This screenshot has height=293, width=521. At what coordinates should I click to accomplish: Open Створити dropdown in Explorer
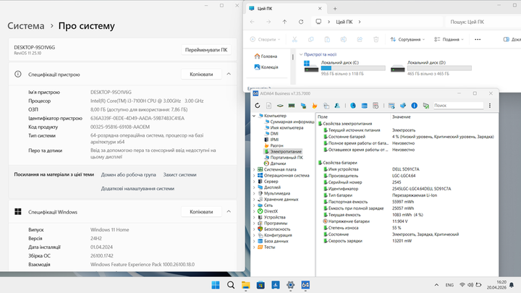pos(265,40)
